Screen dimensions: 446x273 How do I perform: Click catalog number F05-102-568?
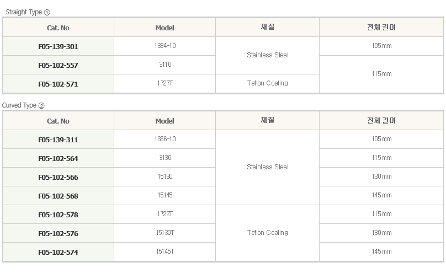(58, 196)
